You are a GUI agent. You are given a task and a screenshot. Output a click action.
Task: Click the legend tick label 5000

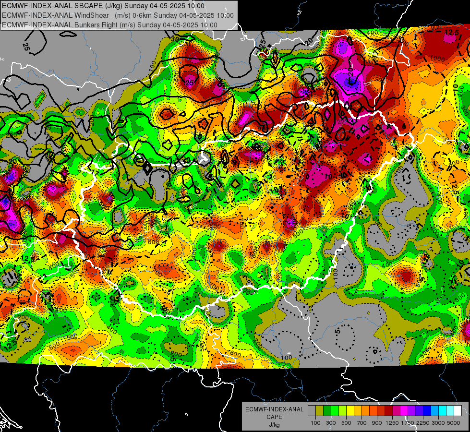[454, 423]
